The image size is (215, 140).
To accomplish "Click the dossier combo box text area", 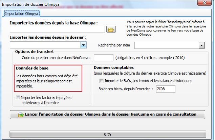I will (45, 45).
